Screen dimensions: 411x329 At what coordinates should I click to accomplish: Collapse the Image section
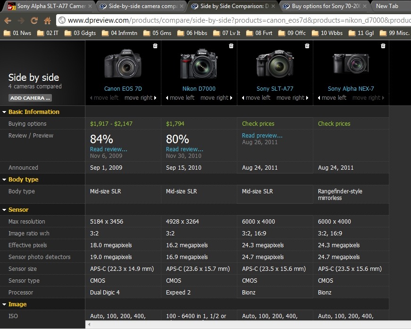coord(4,304)
